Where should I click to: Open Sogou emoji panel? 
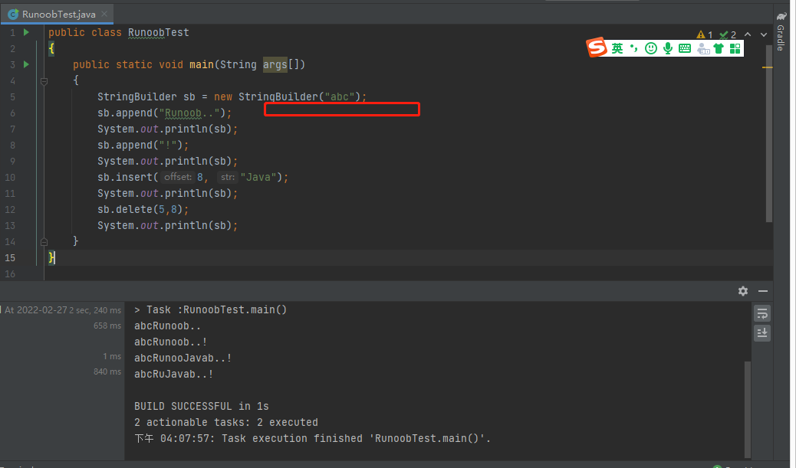[651, 48]
